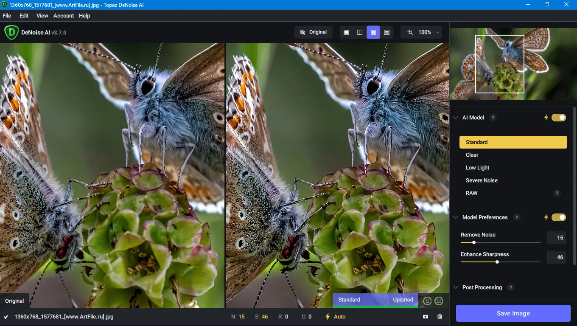Switch to split view mode icon
Image resolution: width=577 pixels, height=326 pixels.
360,32
